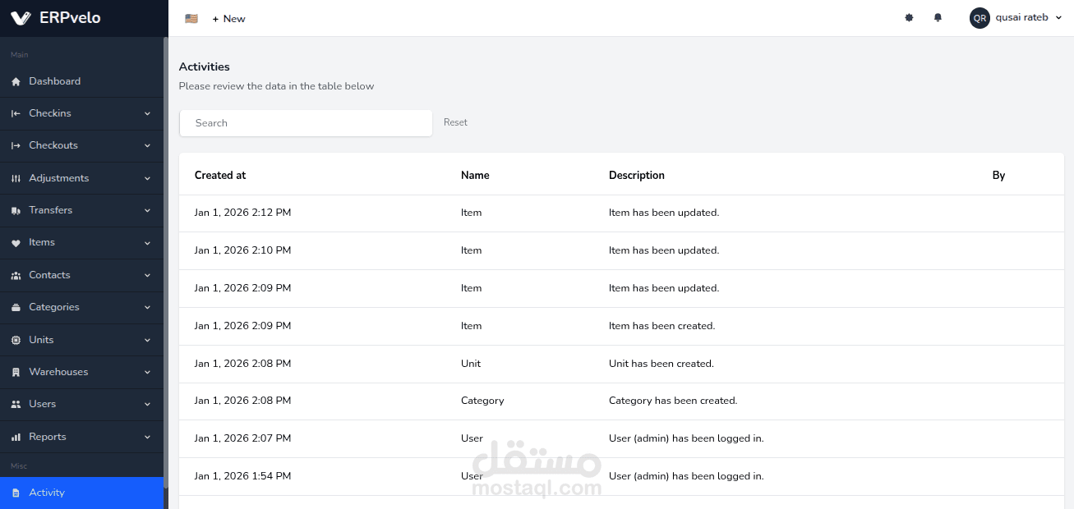Viewport: 1074px width, 509px height.
Task: Expand the Adjustments submenu chevron
Action: pos(148,178)
